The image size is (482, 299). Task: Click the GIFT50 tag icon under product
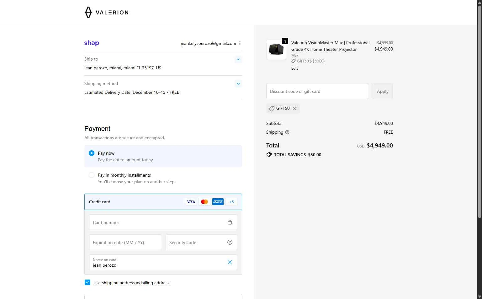point(294,61)
